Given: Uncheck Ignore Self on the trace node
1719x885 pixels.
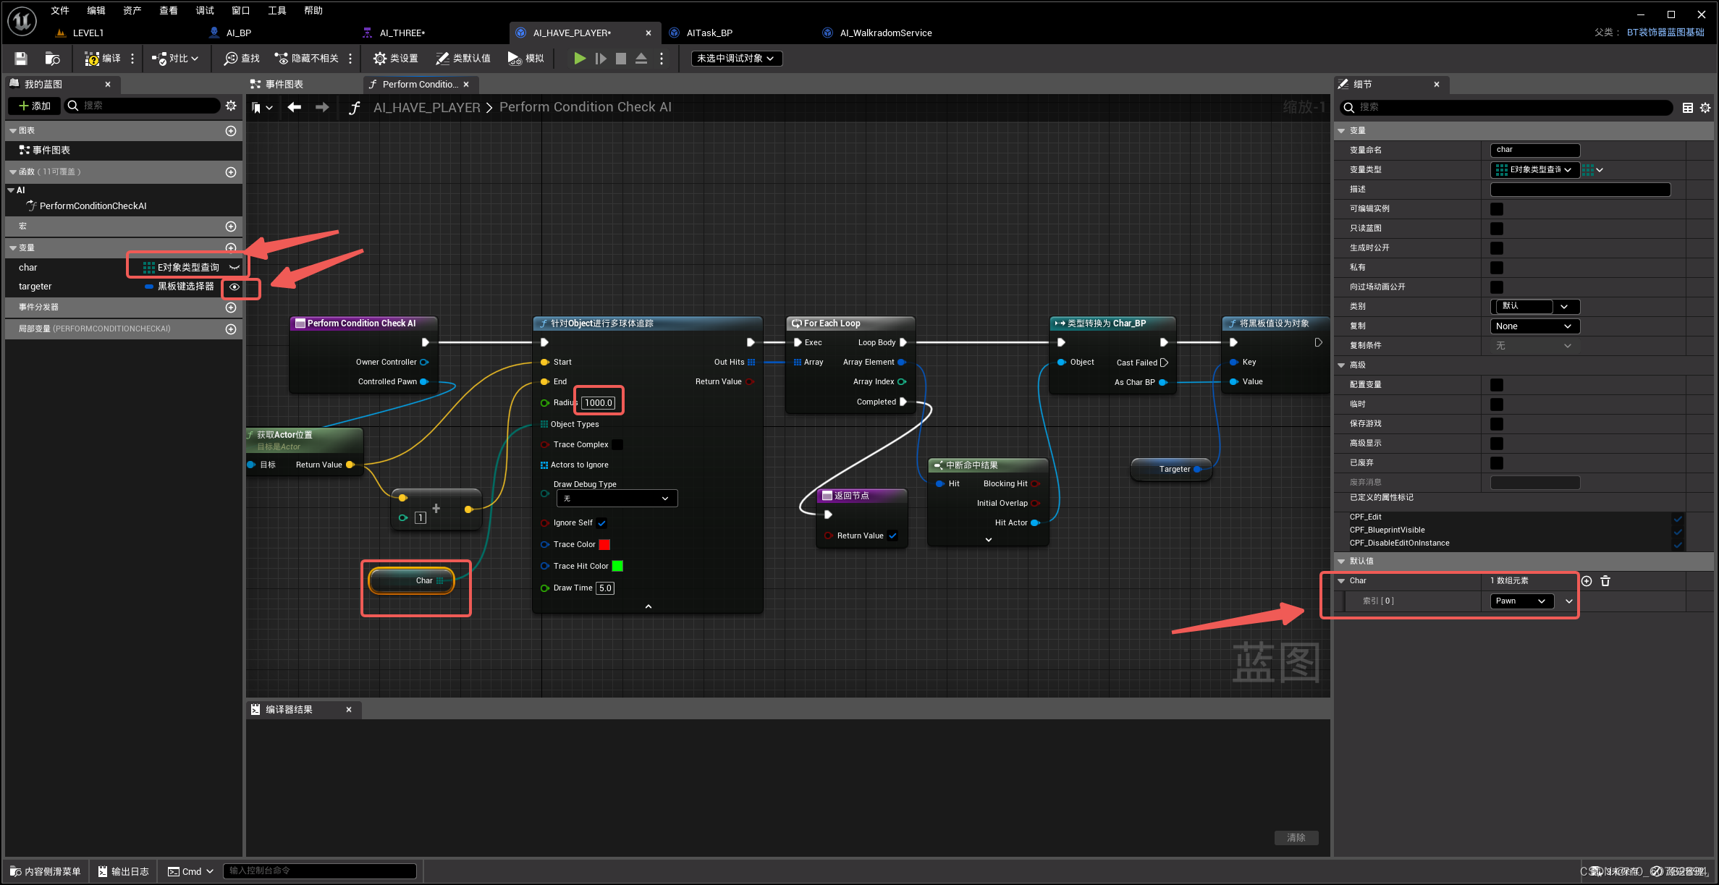Looking at the screenshot, I should 602,522.
